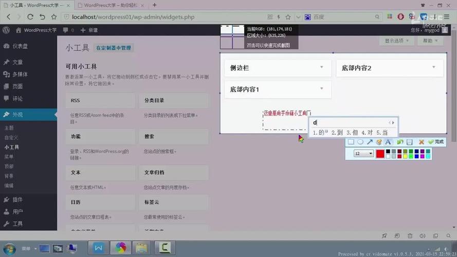Select the arrow annotation tool
The width and height of the screenshot is (457, 257).
click(x=370, y=142)
